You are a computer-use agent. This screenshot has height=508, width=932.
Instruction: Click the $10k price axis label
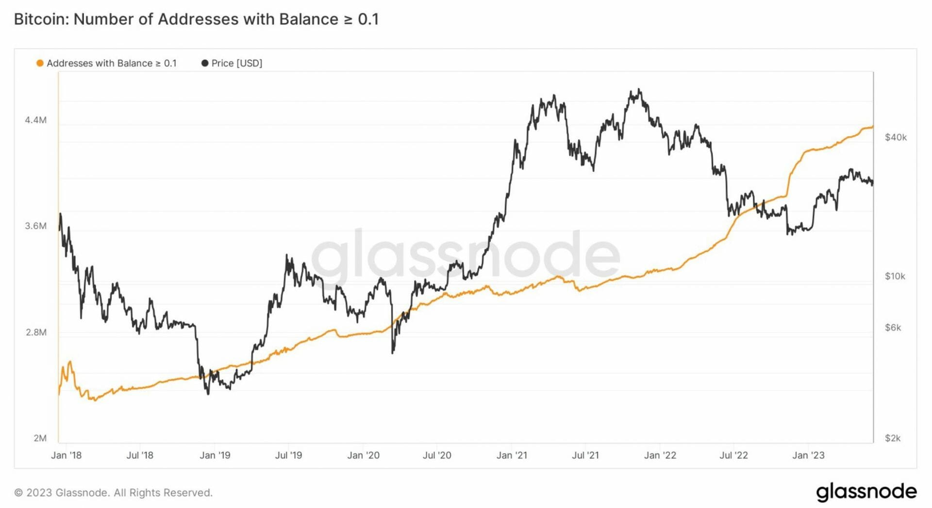point(895,276)
